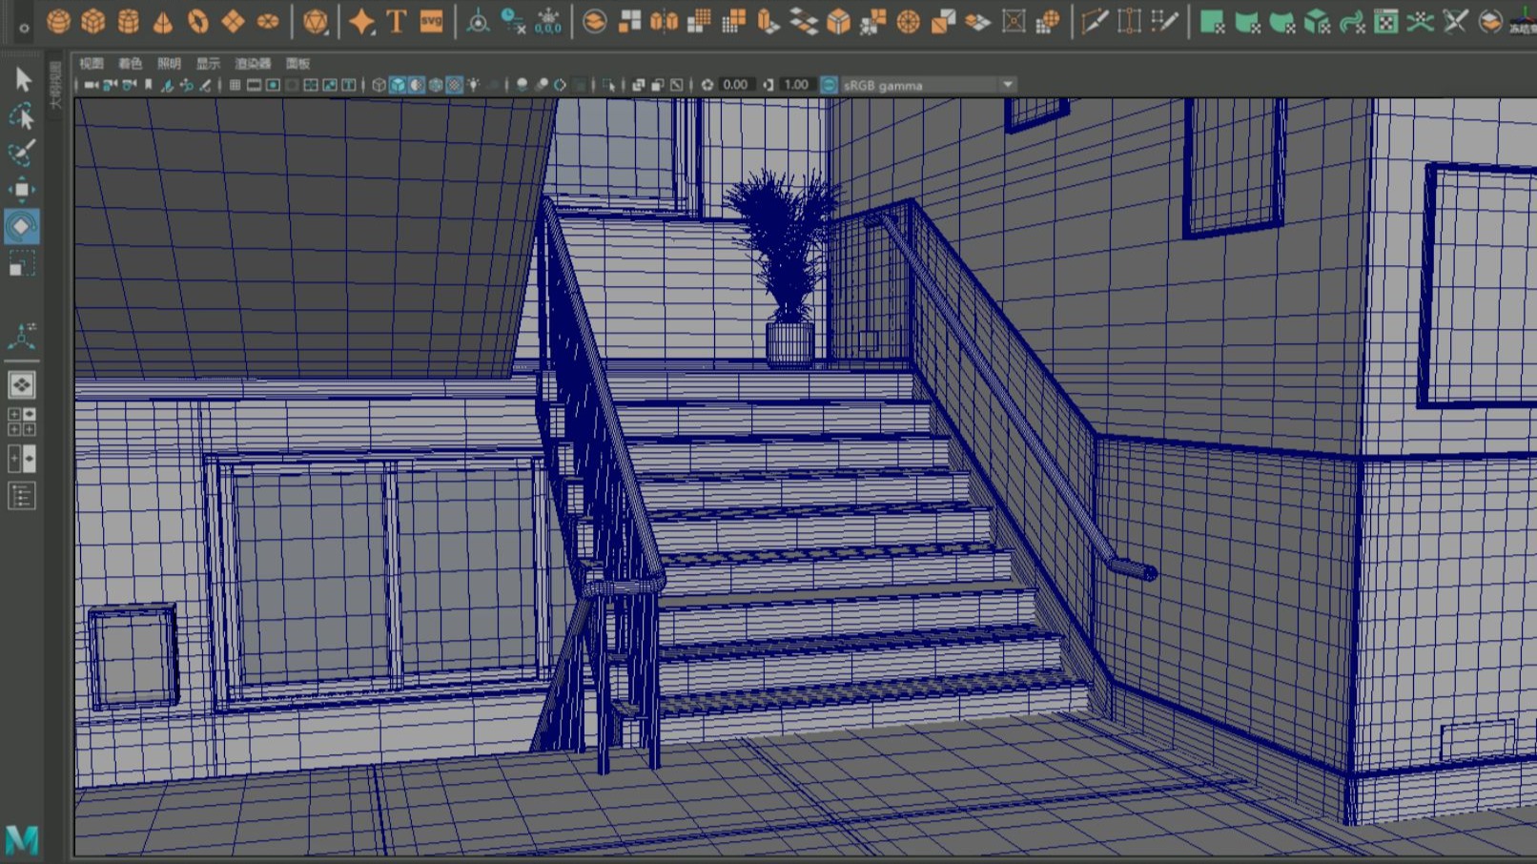1537x864 pixels.
Task: Click the SVG import shelf icon
Action: (x=431, y=21)
